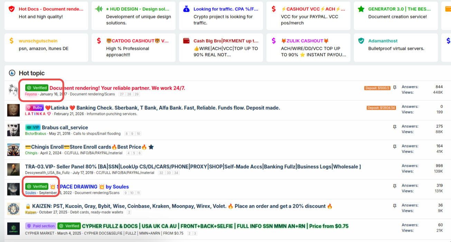
Task: Go to page 3 of CYPHER FULLZ thread
Action: coord(195,233)
